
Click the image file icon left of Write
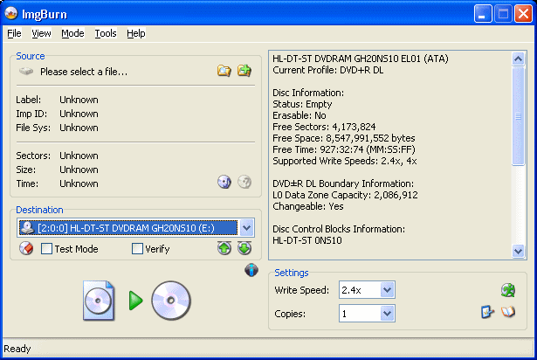(99, 301)
